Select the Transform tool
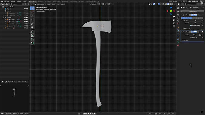Viewport: 205px width, 115px height. [32, 28]
